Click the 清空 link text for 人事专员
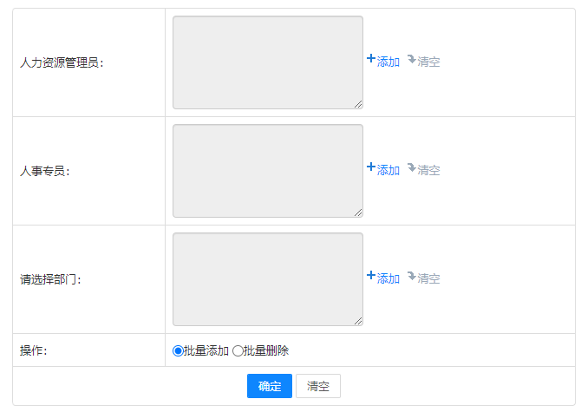Viewport: 581px width, 412px height. [428, 171]
